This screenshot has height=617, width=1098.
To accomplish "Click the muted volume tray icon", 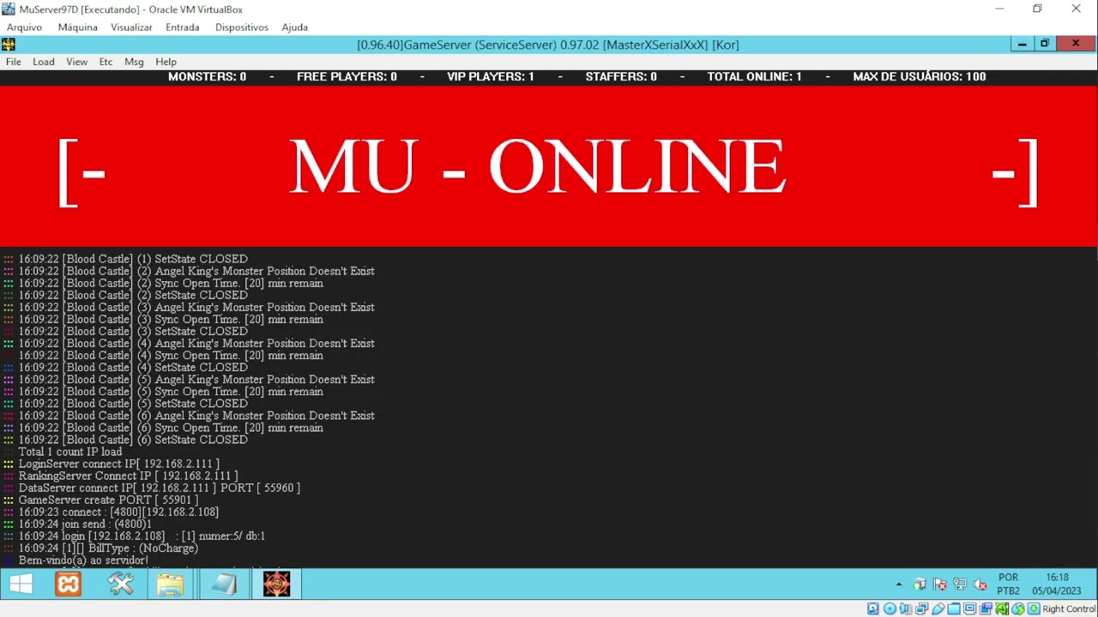I will pyautogui.click(x=980, y=584).
